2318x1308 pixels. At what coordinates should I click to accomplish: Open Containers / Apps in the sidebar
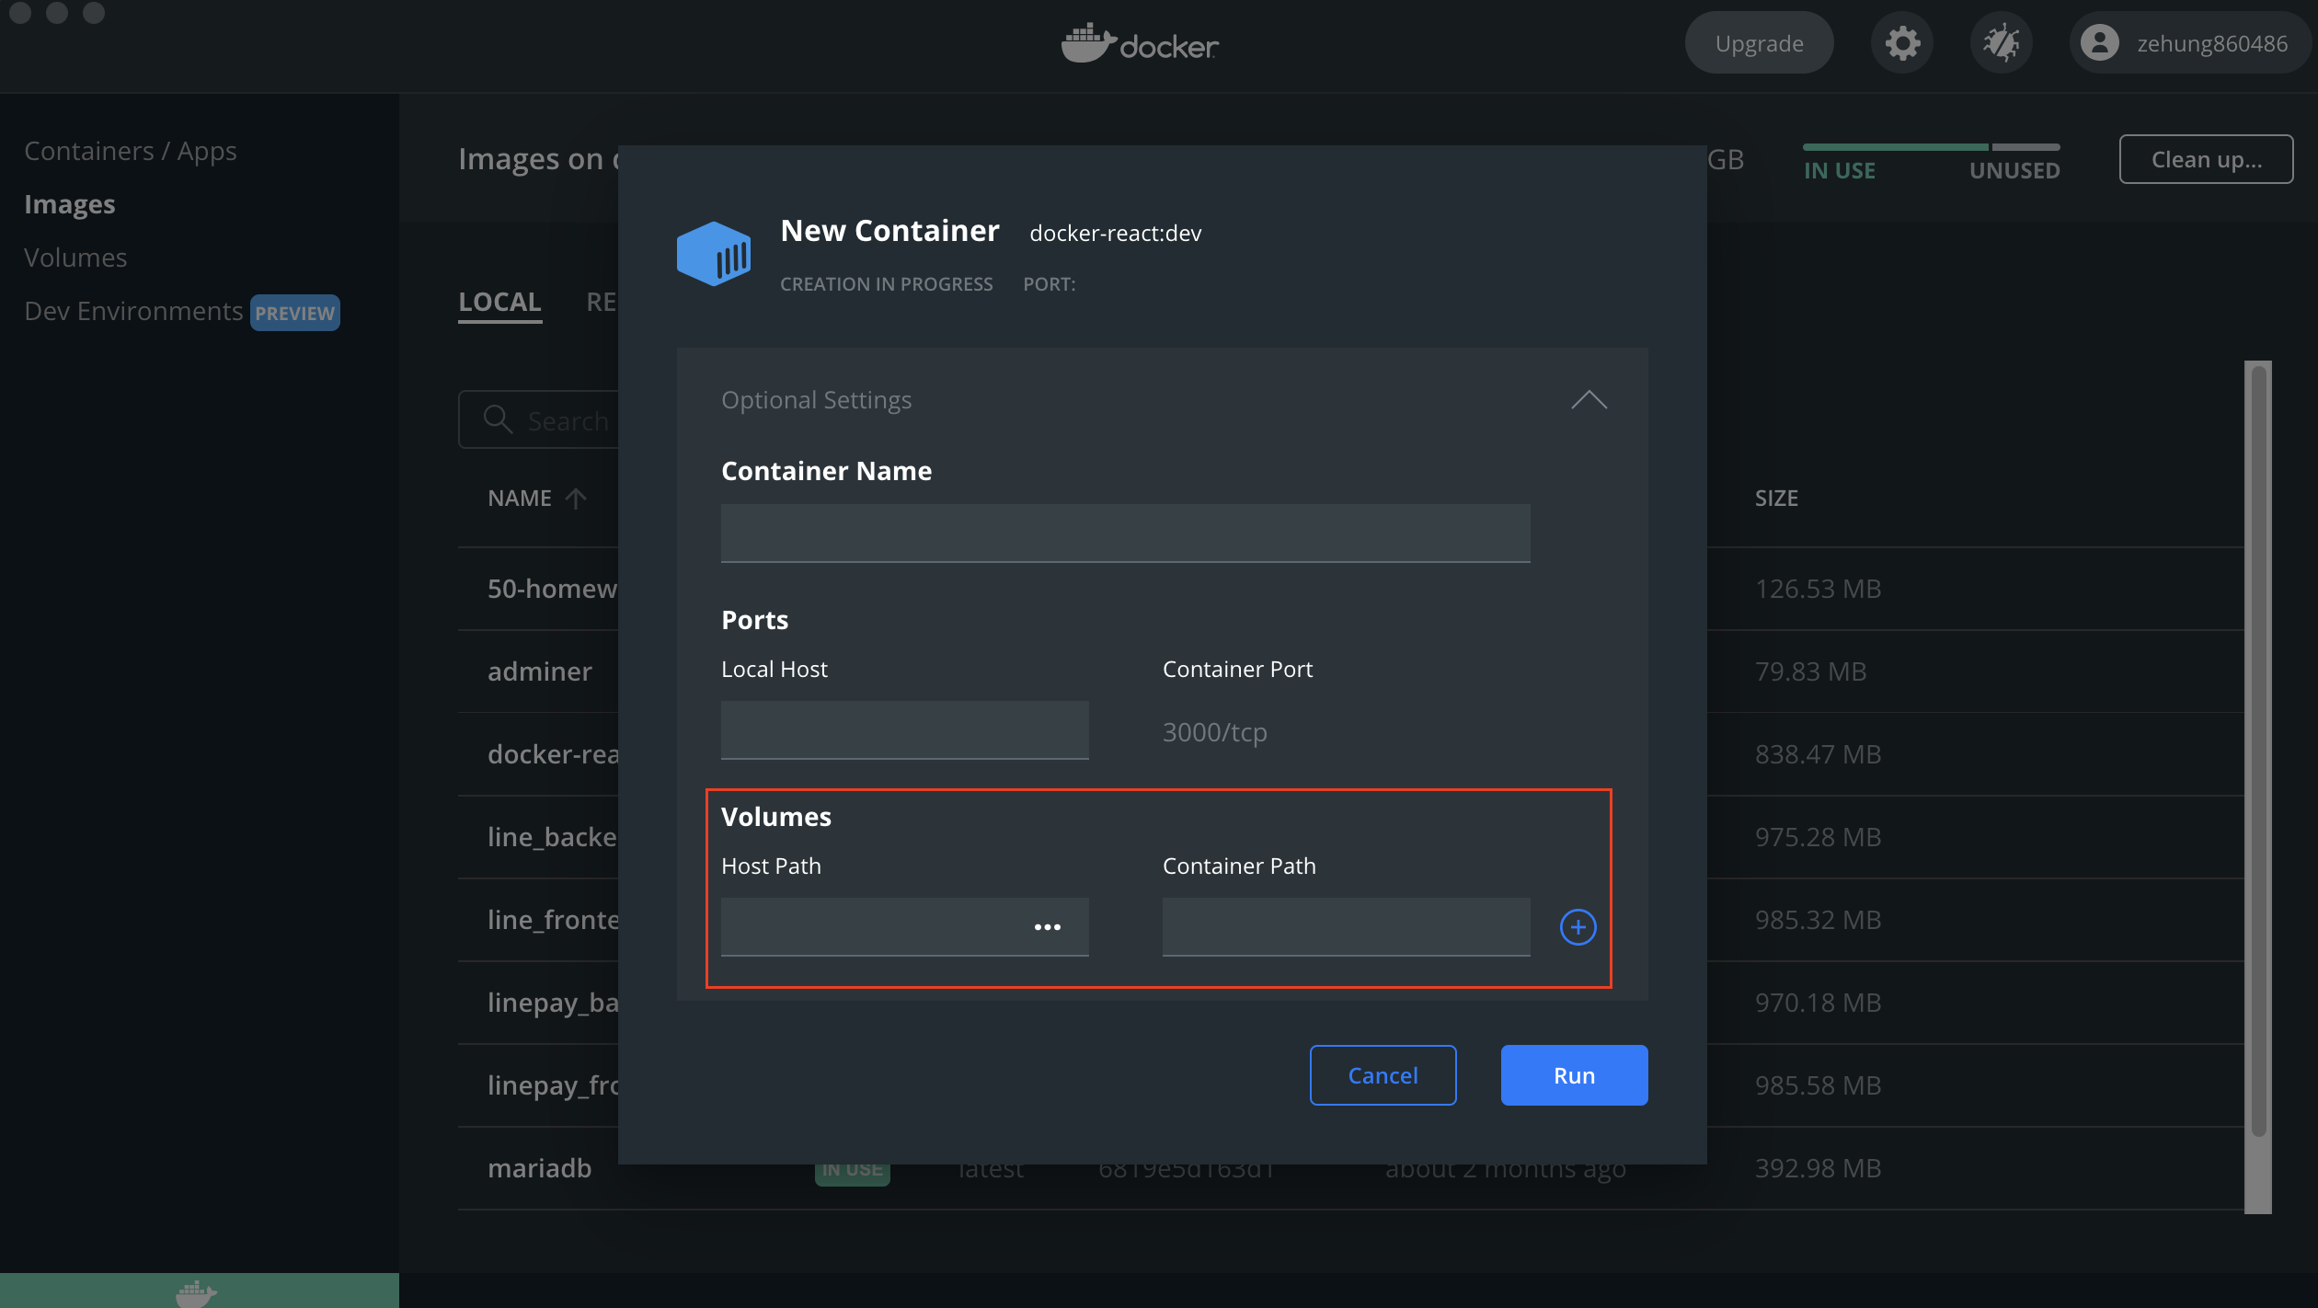click(x=131, y=150)
